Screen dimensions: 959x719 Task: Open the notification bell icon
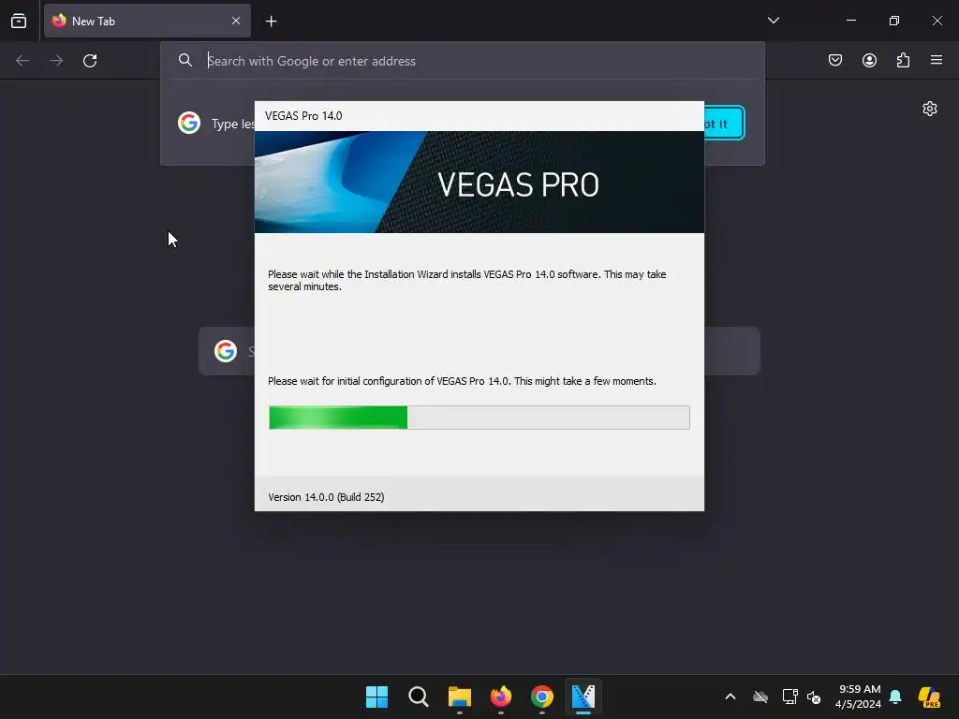click(895, 697)
